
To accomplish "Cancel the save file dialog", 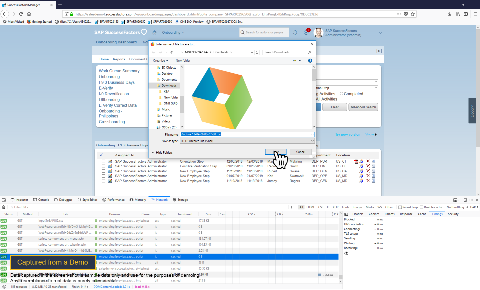I will [x=300, y=152].
